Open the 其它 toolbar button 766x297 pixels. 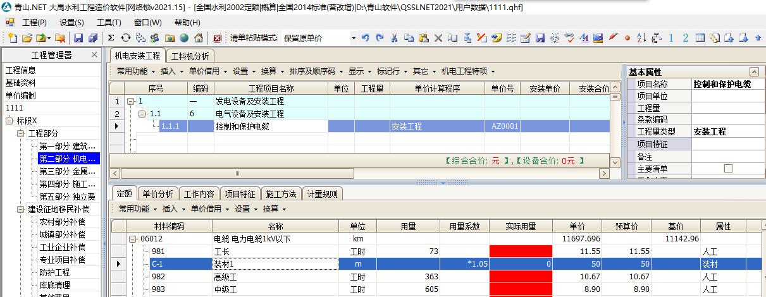(x=424, y=71)
